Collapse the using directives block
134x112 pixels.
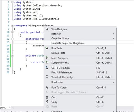pos(12,2)
